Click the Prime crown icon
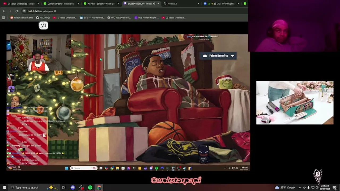Screen dimensions: 340x191 click(x=205, y=56)
